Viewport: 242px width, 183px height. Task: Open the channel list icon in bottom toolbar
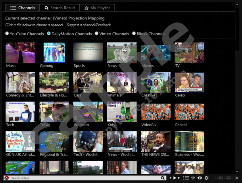pos(186,178)
